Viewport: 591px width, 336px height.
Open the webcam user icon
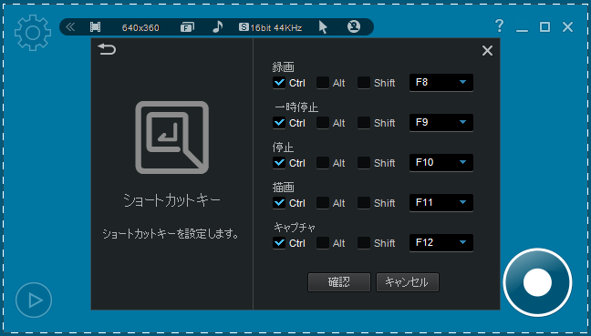[354, 26]
